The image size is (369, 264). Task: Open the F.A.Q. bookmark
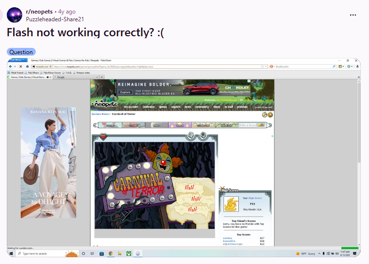click(x=67, y=73)
